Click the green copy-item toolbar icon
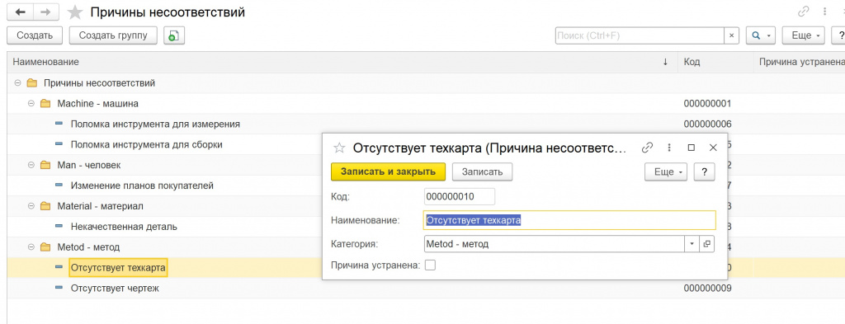 (173, 35)
